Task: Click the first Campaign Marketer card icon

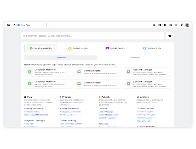Action: pos(30,72)
